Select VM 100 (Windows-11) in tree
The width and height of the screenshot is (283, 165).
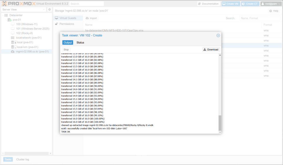(26, 24)
